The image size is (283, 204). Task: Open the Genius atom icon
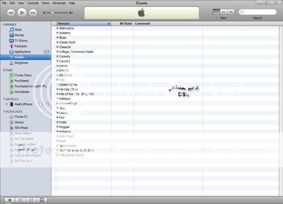[x=12, y=122]
